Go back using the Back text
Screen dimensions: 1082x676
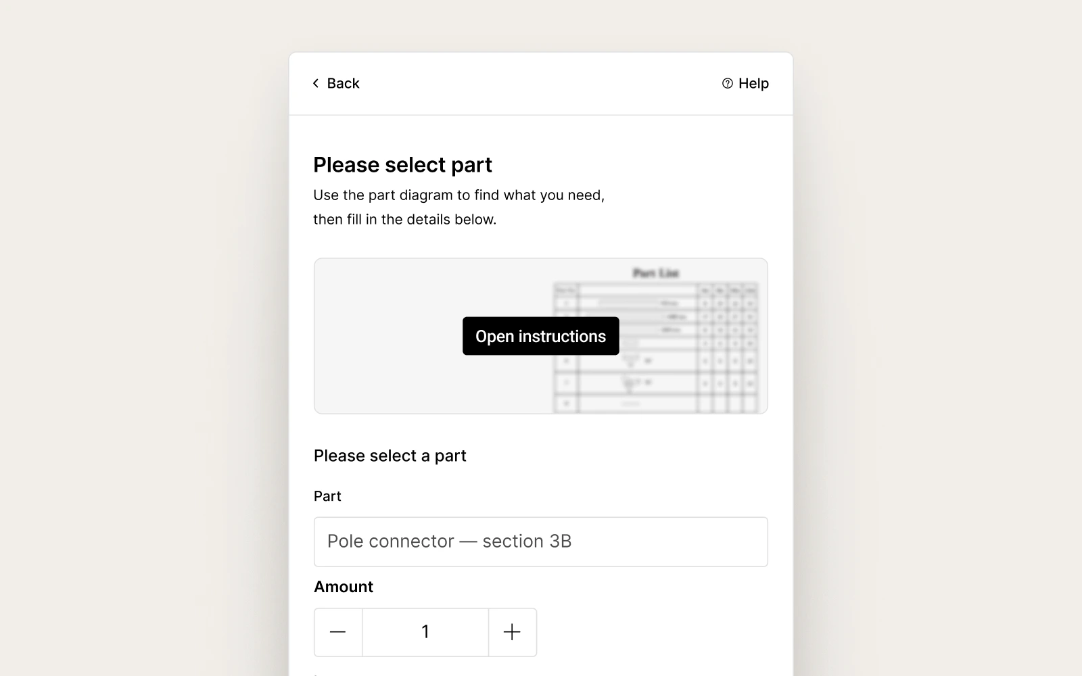click(x=343, y=83)
